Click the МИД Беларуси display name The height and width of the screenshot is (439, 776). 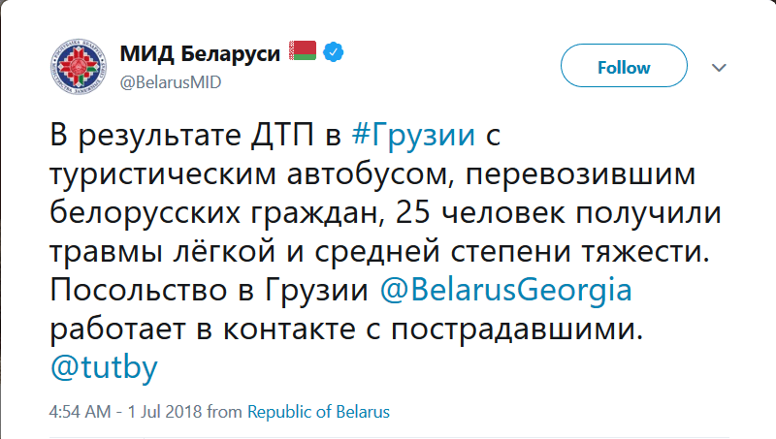click(x=201, y=51)
